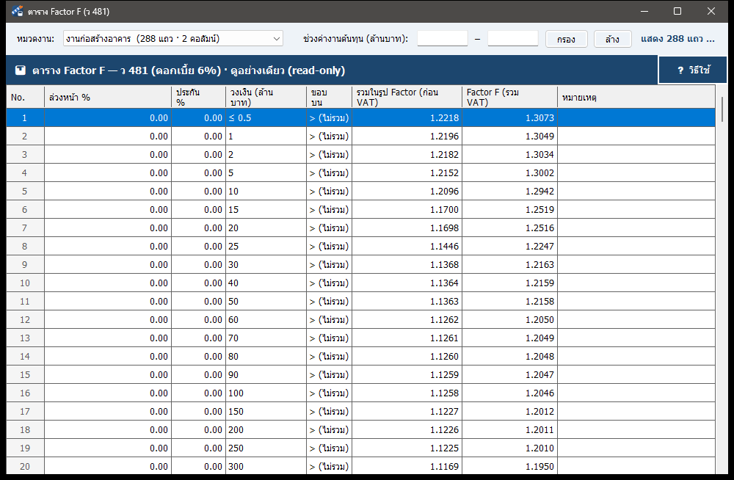
Task: Click the Factor F value 1.2050
Action: 510,320
